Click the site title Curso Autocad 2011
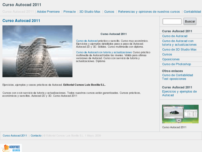The image size is (202, 152). [x=22, y=5]
